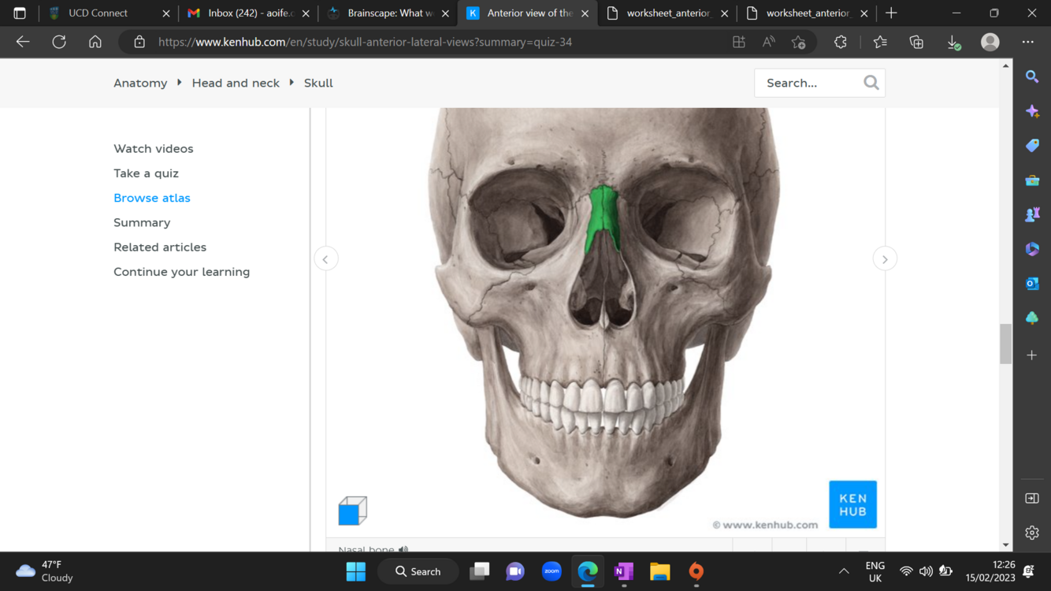View site information lock icon
This screenshot has width=1051, height=591.
139,42
